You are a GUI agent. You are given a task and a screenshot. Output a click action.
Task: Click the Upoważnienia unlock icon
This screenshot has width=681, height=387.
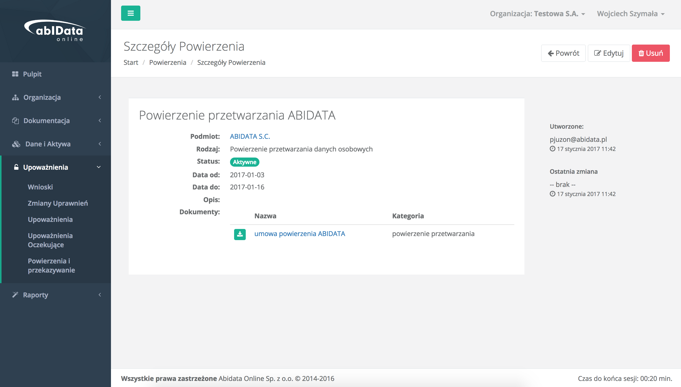[x=16, y=167]
